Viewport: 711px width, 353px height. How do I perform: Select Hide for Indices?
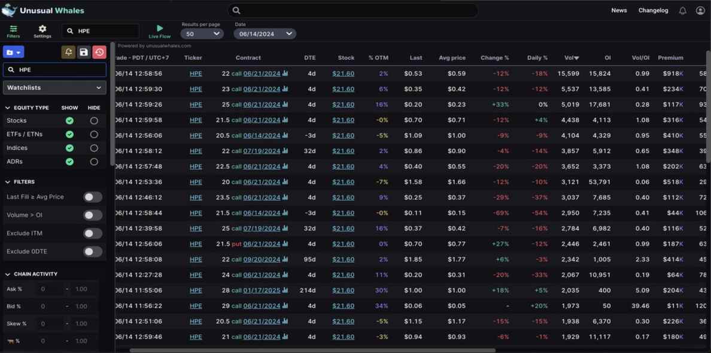(94, 148)
